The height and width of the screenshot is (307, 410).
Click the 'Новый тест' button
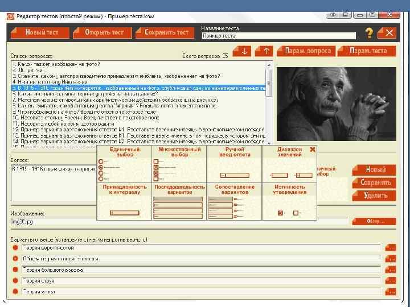click(40, 32)
